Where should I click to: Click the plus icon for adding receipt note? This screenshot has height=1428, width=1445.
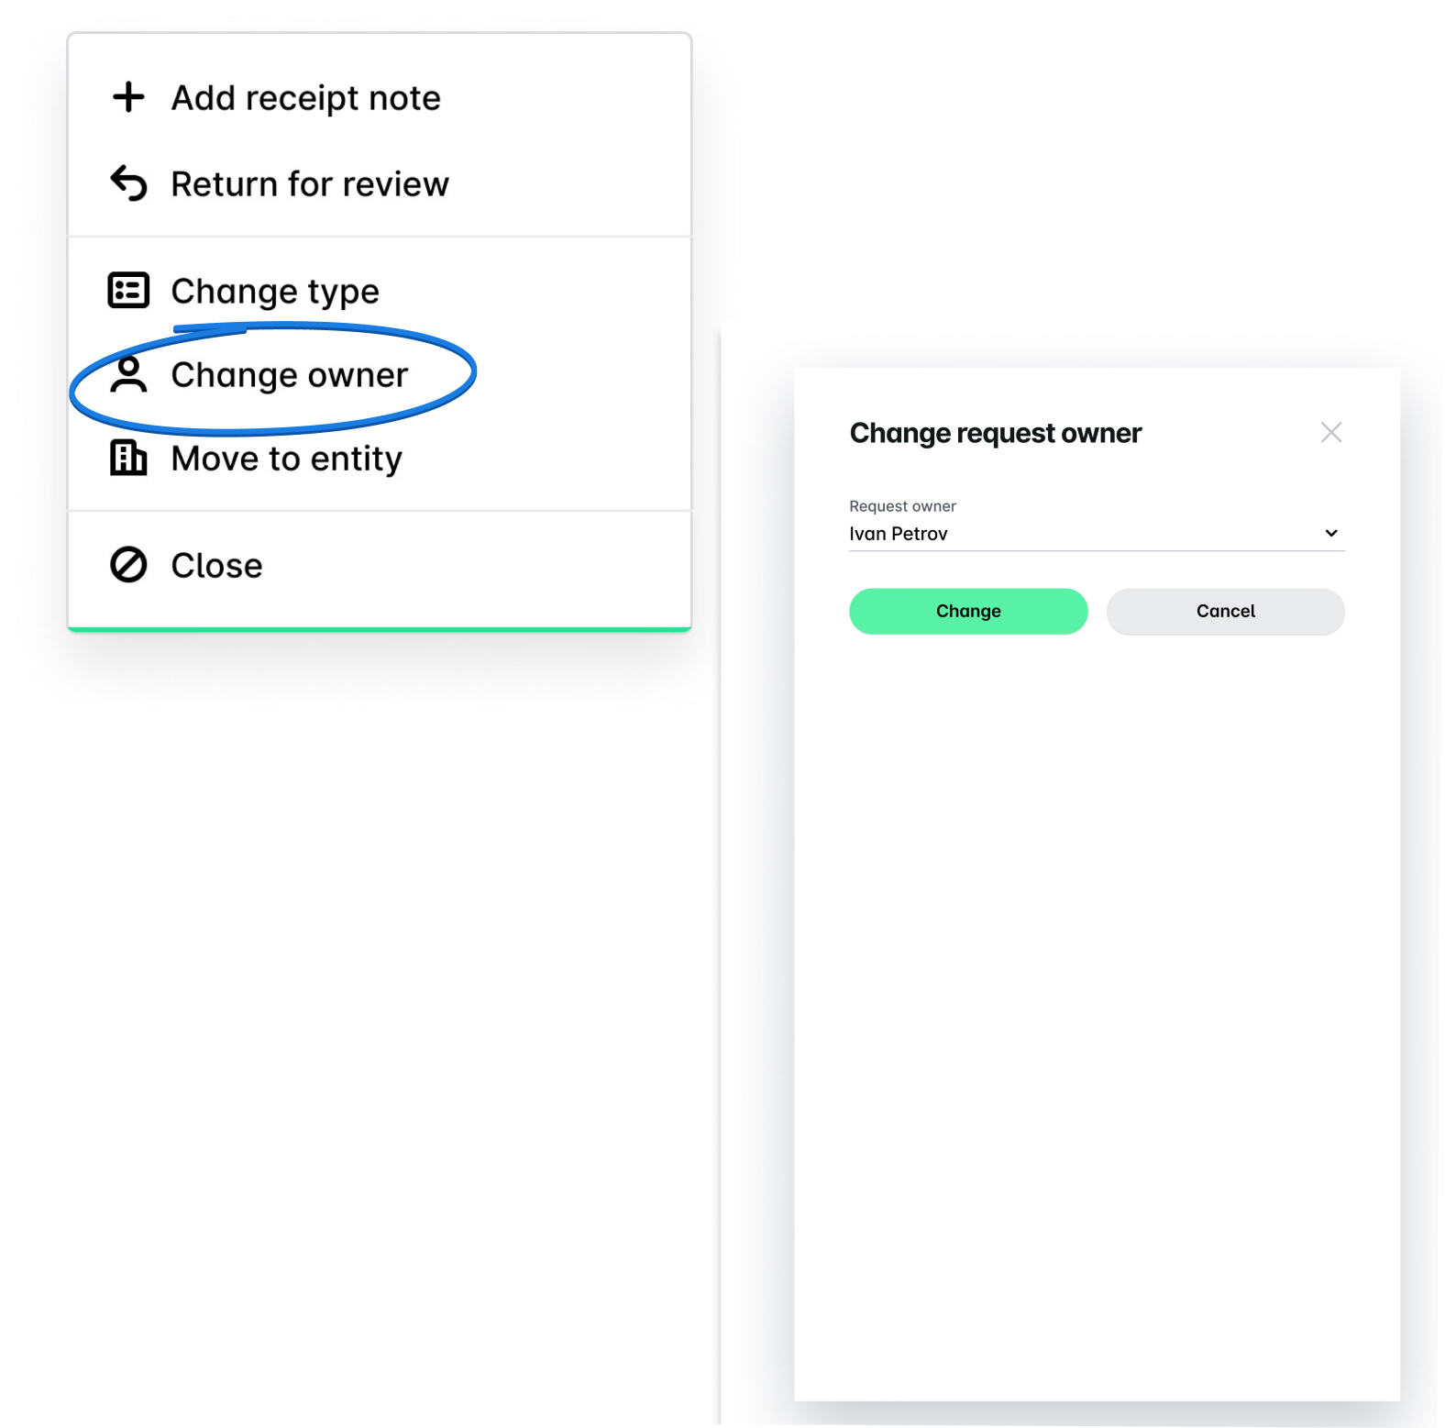click(128, 96)
